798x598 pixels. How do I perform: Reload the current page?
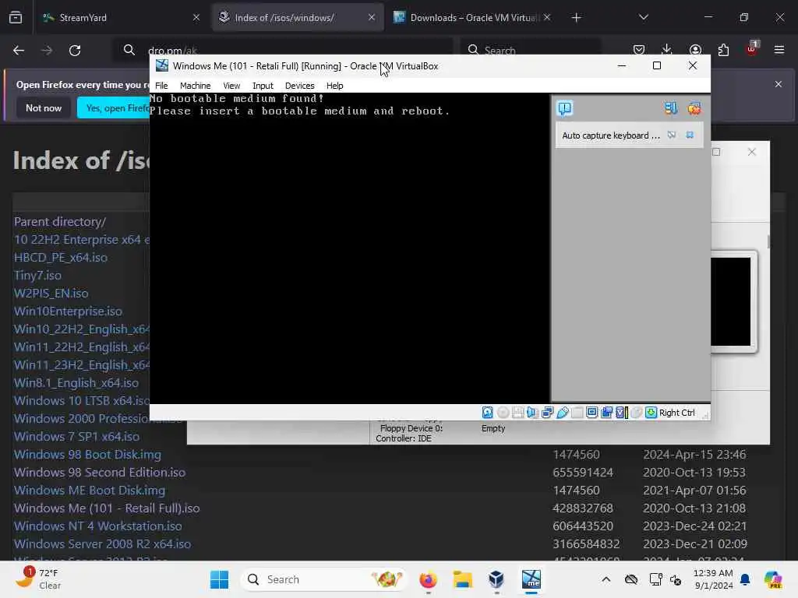[x=75, y=51]
